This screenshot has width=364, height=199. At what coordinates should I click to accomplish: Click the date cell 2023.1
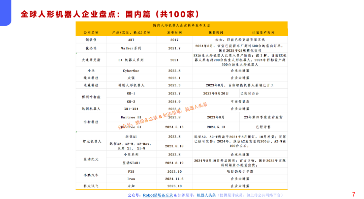tap(174, 78)
